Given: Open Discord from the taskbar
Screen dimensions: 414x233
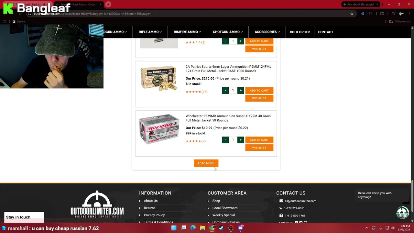Looking at the screenshot, I should pyautogui.click(x=240, y=228).
